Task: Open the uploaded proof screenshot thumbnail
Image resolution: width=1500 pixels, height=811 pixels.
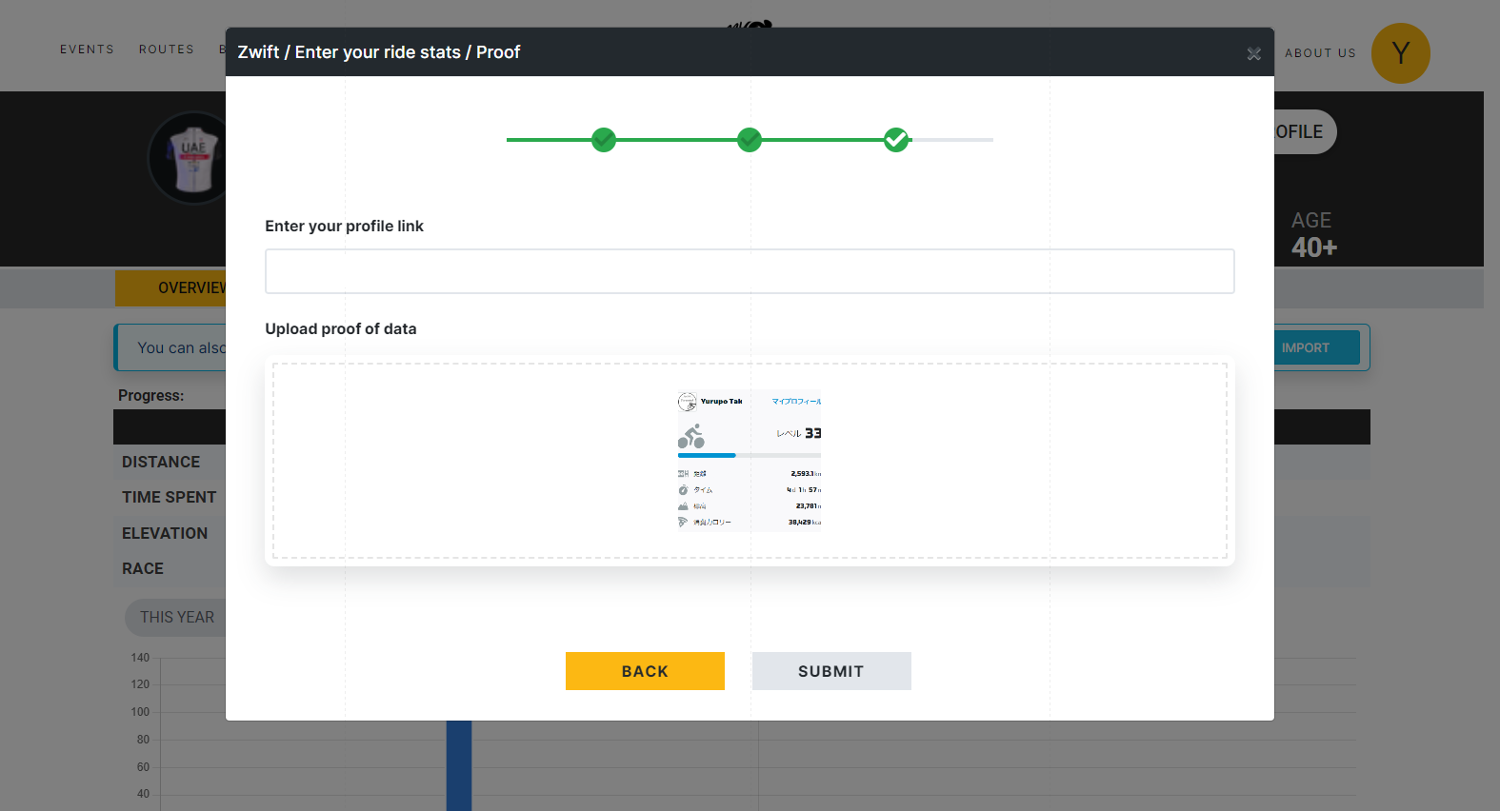Action: [750, 461]
